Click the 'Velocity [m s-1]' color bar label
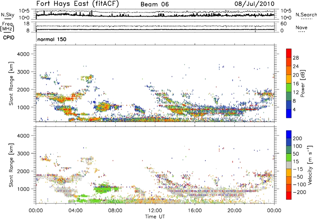Viewport: 317px width, 219px height. tap(310, 165)
